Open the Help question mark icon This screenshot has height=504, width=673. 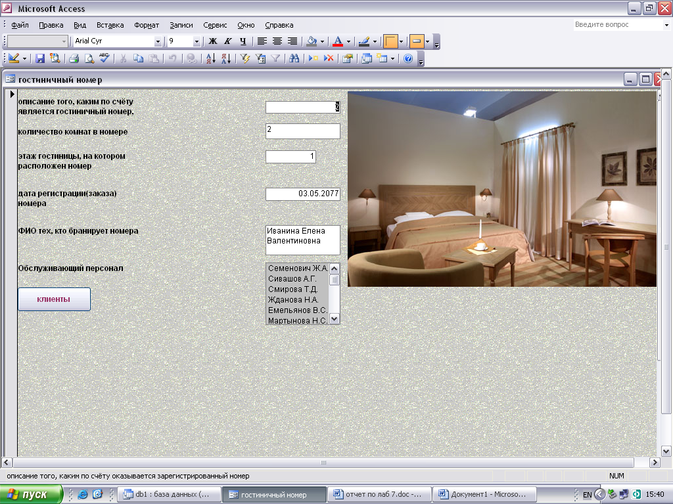408,58
